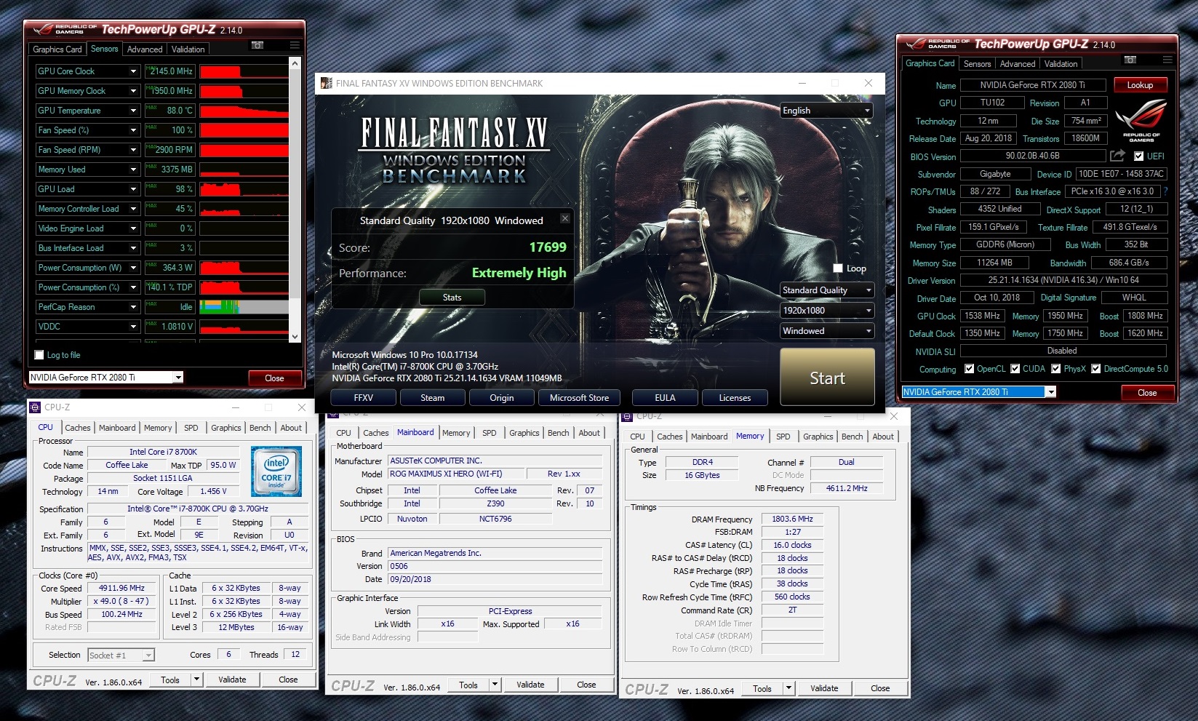The image size is (1198, 721).
Task: Click the Stats button
Action: (x=452, y=298)
